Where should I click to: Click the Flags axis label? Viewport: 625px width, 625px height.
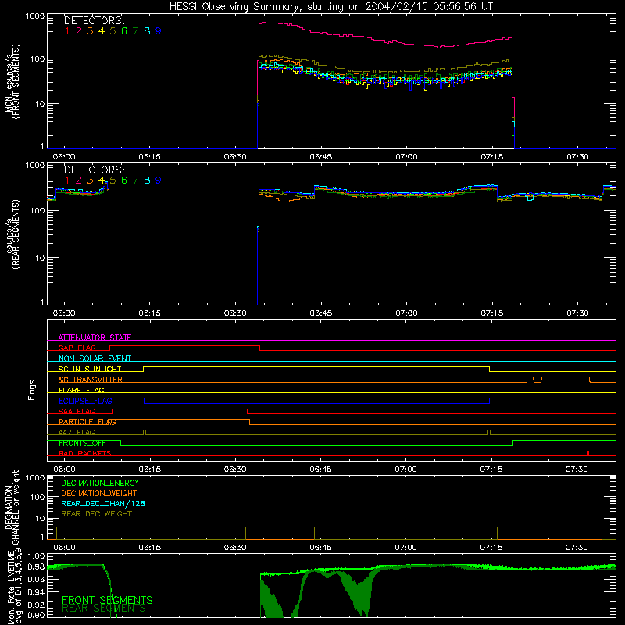coord(32,390)
